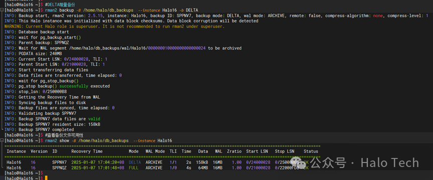433x180 pixels.
Task: Select 'Getting the Recovery Time from WAL' line
Action: [52, 97]
